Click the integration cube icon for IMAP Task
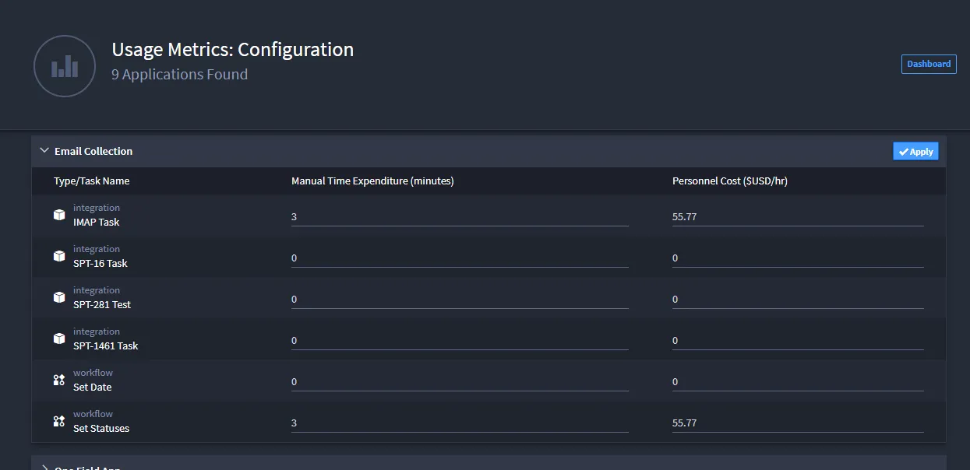The height and width of the screenshot is (470, 970). [59, 215]
